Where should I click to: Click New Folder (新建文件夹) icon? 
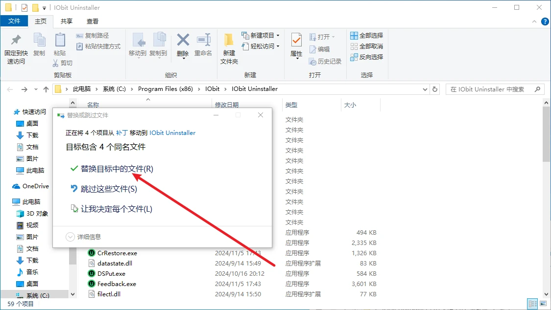click(x=229, y=40)
